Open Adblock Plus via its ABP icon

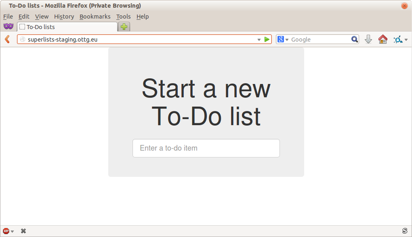coord(6,231)
